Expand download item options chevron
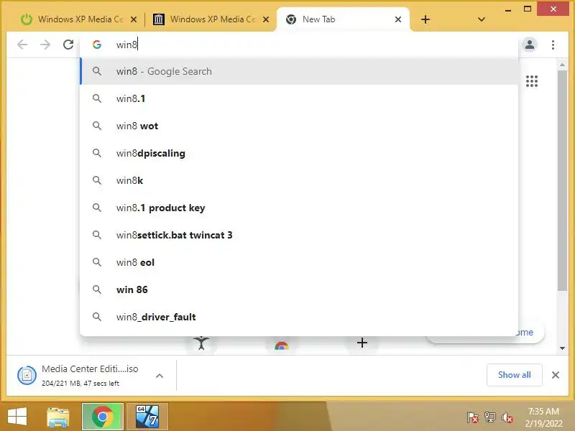Screen dimensions: 575x431 [160, 376]
